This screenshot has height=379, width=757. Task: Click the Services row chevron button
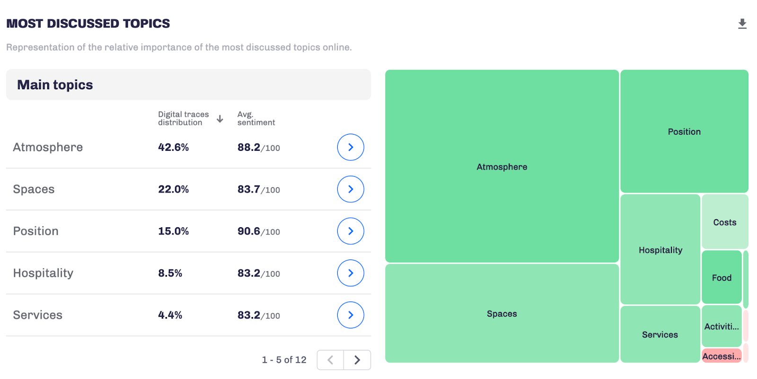click(350, 315)
